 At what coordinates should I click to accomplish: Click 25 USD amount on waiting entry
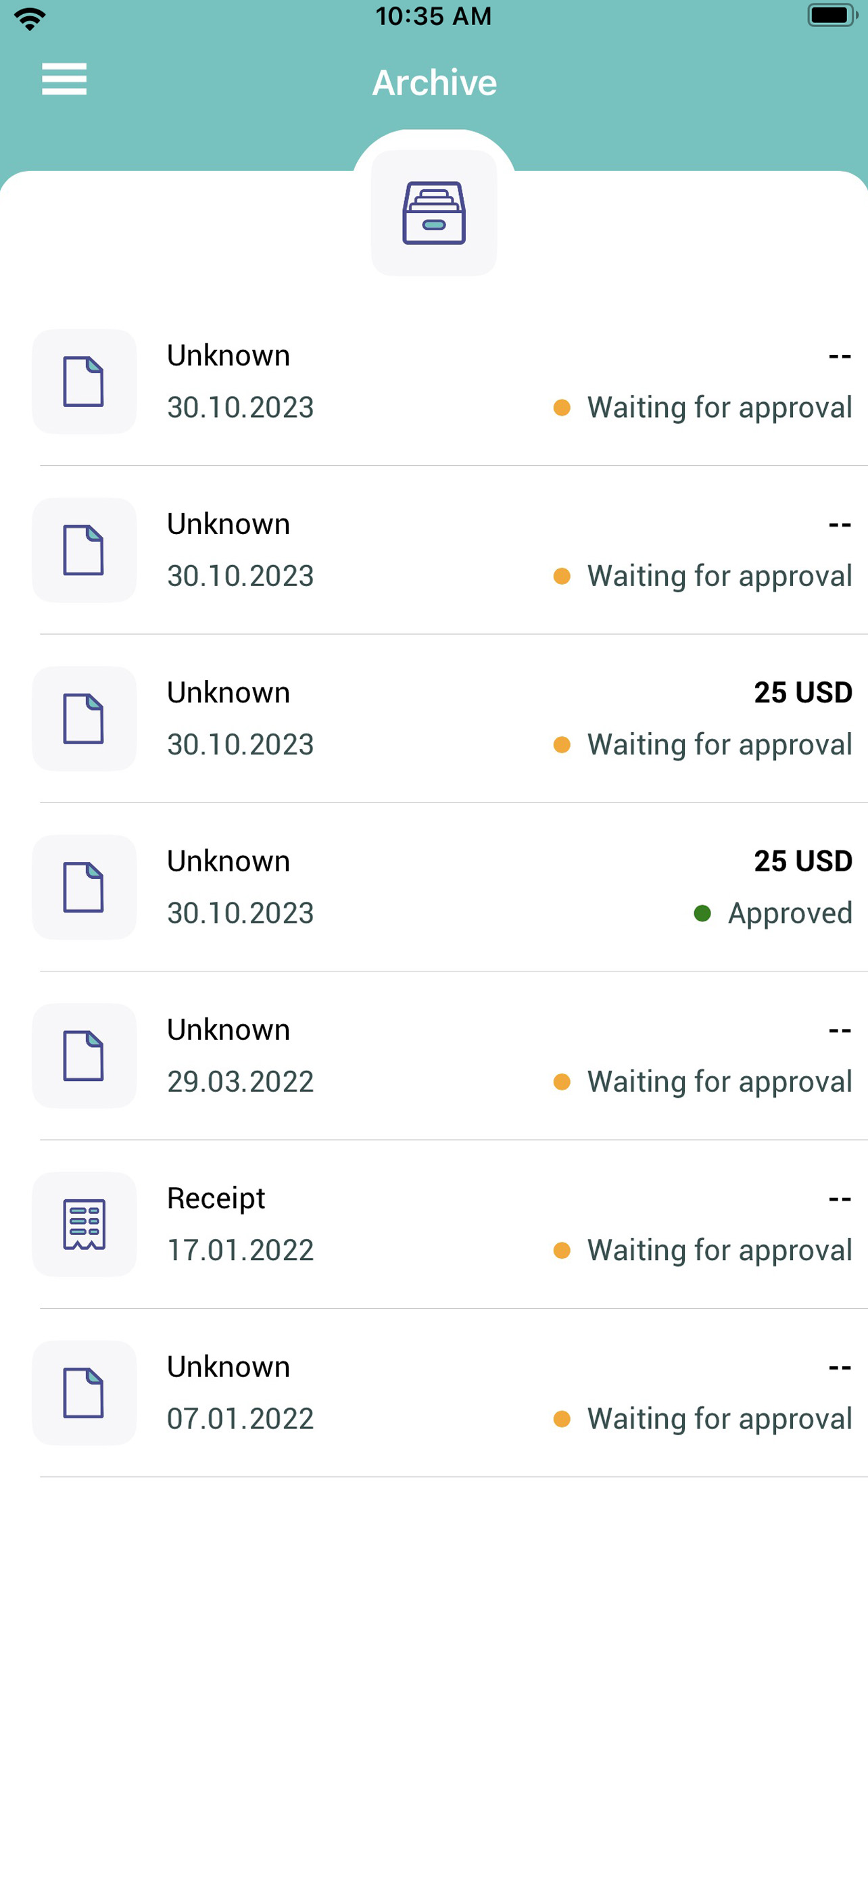(803, 692)
